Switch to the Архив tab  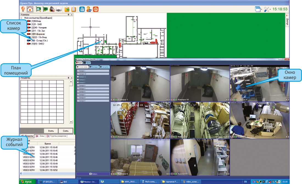(87, 63)
